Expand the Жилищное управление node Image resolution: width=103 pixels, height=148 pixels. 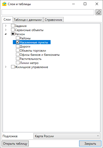tap(6, 67)
